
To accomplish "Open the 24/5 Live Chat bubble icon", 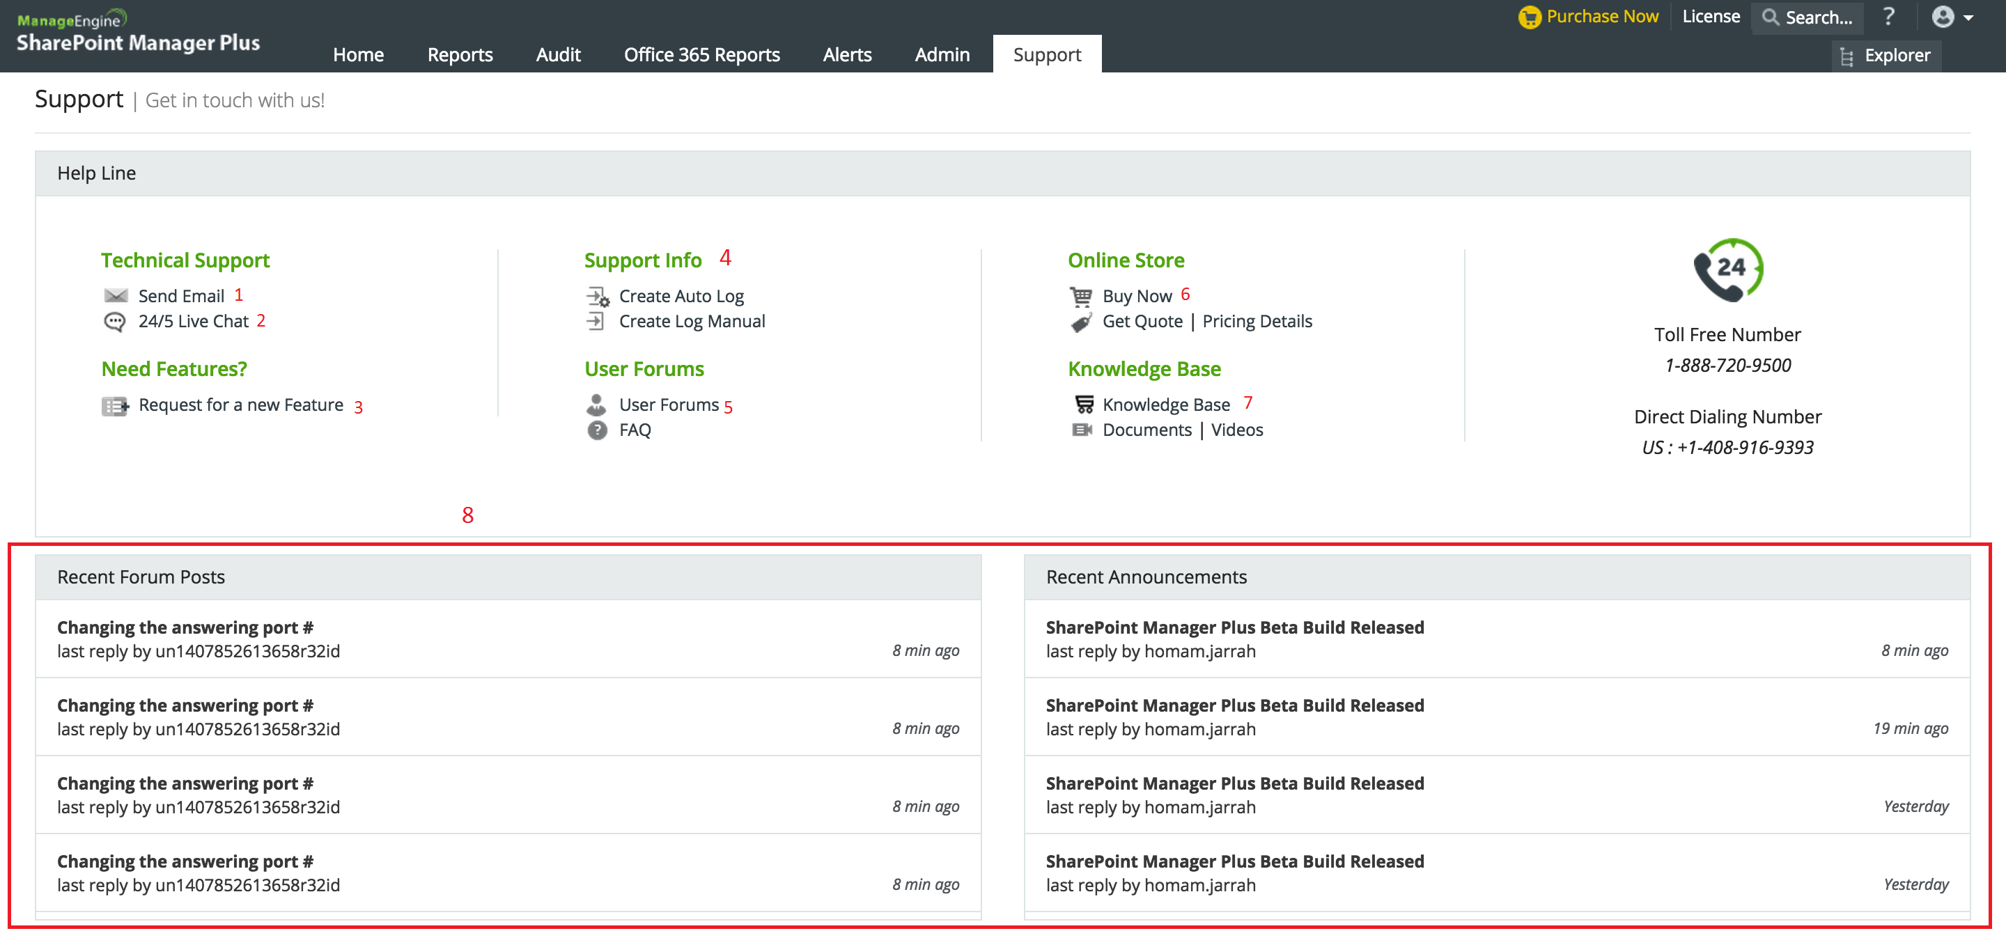I will click(x=114, y=322).
